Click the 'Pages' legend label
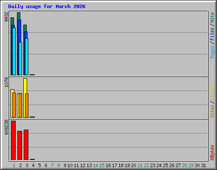 point(212,52)
